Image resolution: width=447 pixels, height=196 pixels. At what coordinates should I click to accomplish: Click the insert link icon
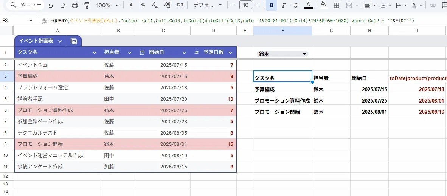(x=433, y=5)
